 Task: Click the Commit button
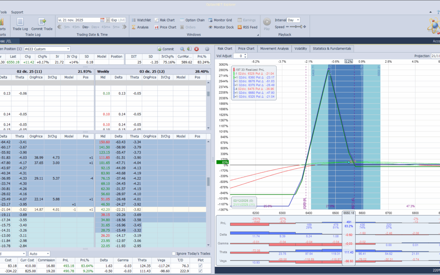point(165,49)
